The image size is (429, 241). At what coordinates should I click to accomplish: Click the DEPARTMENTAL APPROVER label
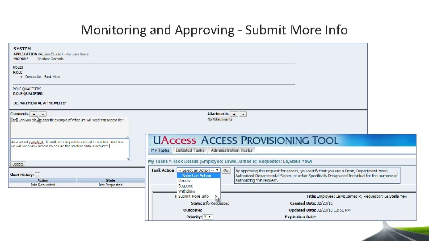click(38, 103)
